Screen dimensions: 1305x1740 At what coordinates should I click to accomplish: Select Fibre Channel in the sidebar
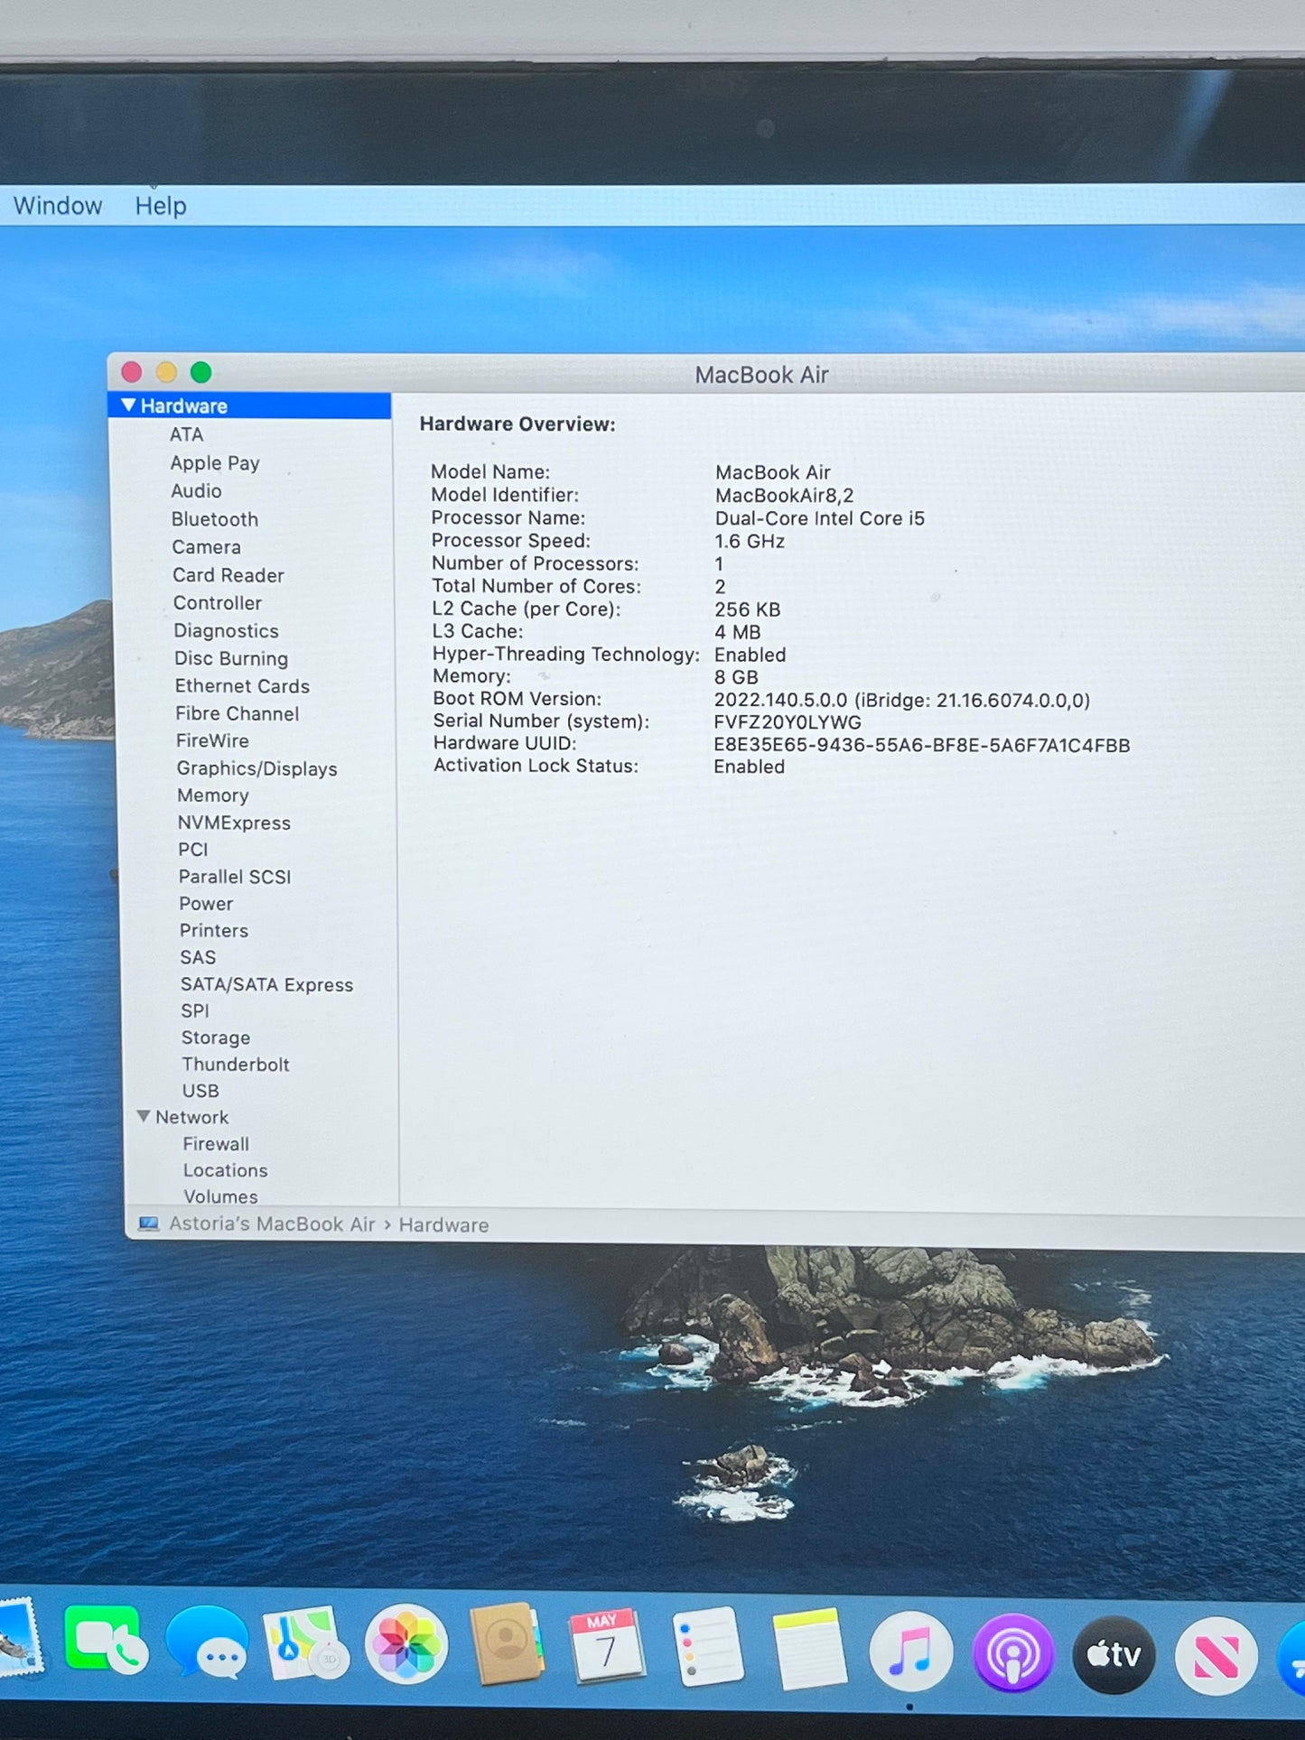(x=238, y=713)
